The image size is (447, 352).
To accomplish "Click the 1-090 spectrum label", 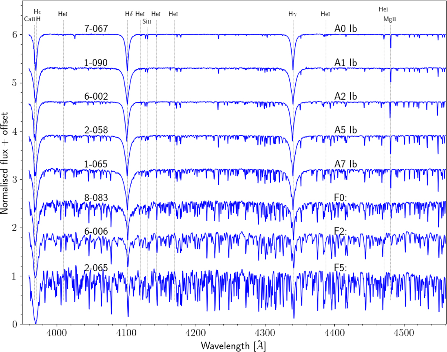I will click(96, 63).
